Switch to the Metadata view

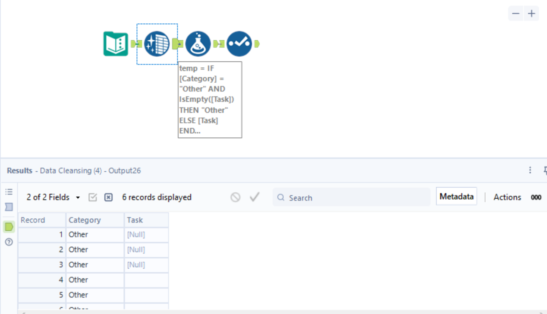click(456, 196)
